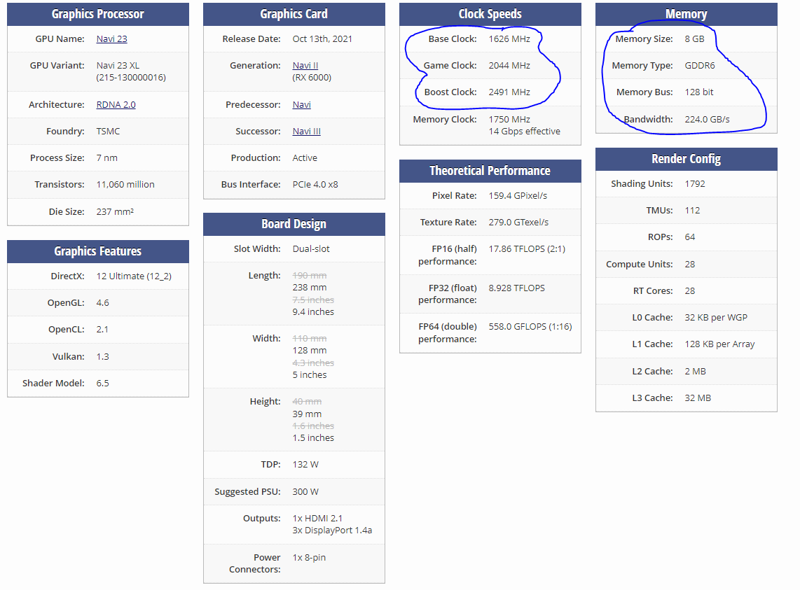Click the Navi III successor link
The image size is (800, 590).
click(307, 131)
